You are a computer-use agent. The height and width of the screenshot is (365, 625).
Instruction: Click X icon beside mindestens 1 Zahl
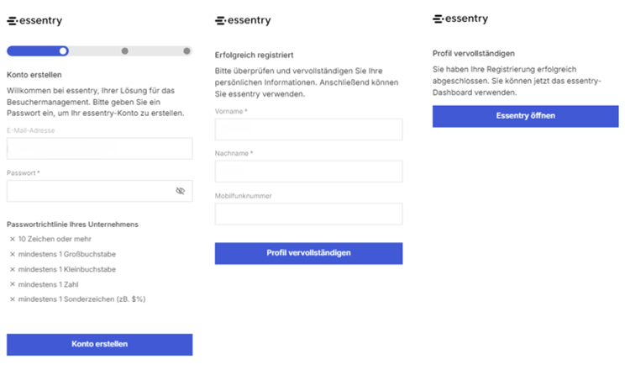pos(13,284)
